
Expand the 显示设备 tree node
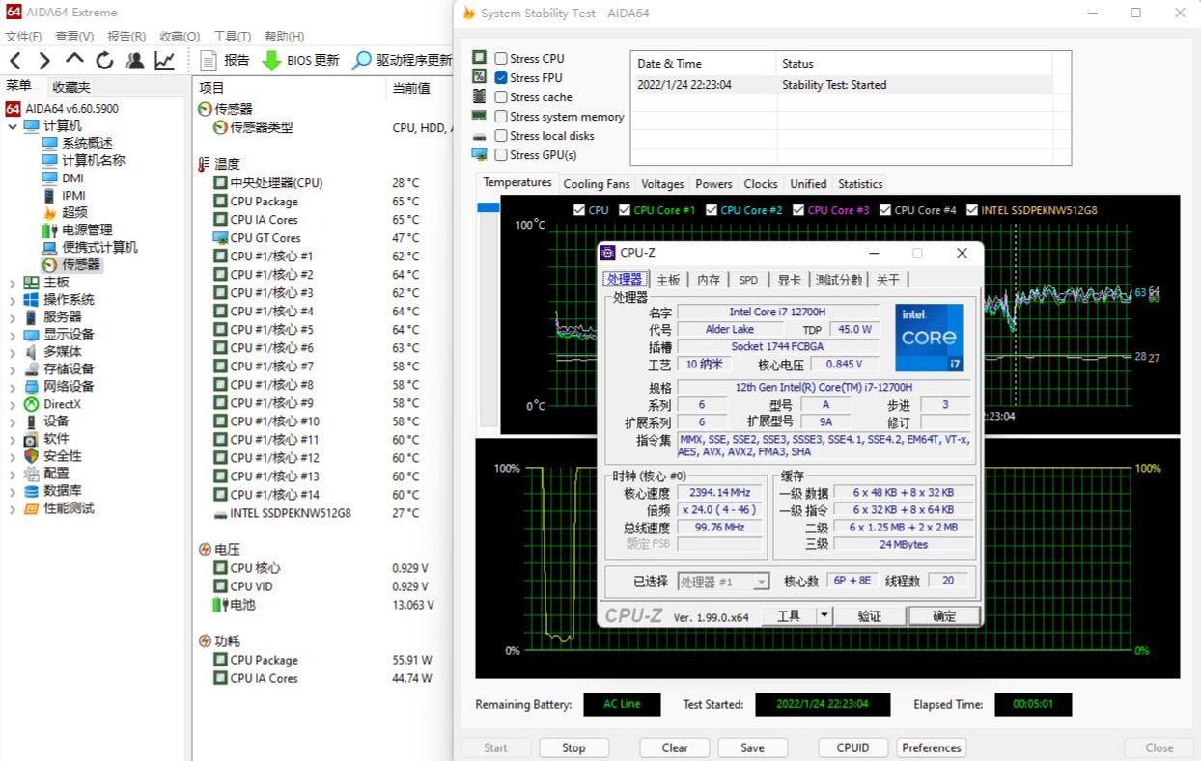point(13,335)
